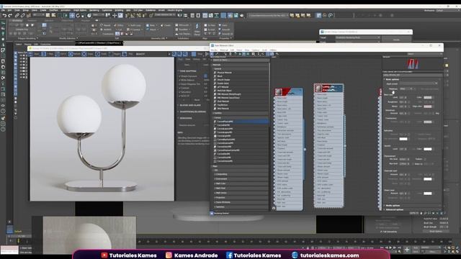Open the Edge color swatch
The height and width of the screenshot is (259, 461).
click(x=428, y=106)
